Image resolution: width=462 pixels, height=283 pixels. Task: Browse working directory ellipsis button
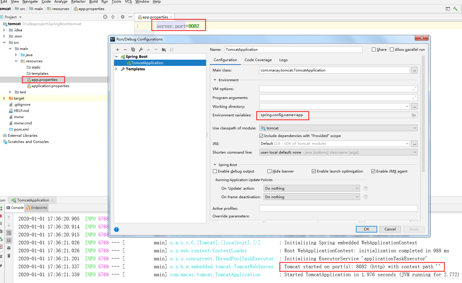414,106
